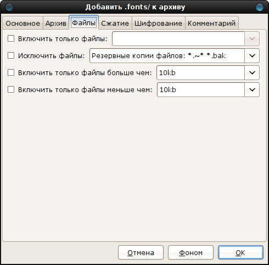Enable the Включить только файлы checkbox

(11, 38)
